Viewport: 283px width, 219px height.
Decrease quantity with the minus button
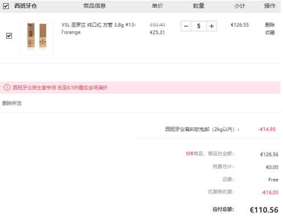186,26
